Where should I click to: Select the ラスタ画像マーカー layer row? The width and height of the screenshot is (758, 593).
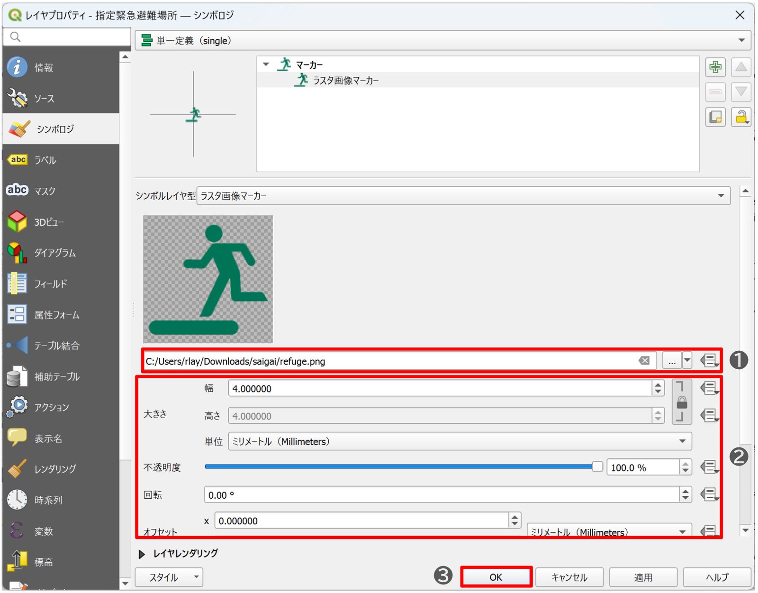[x=478, y=80]
